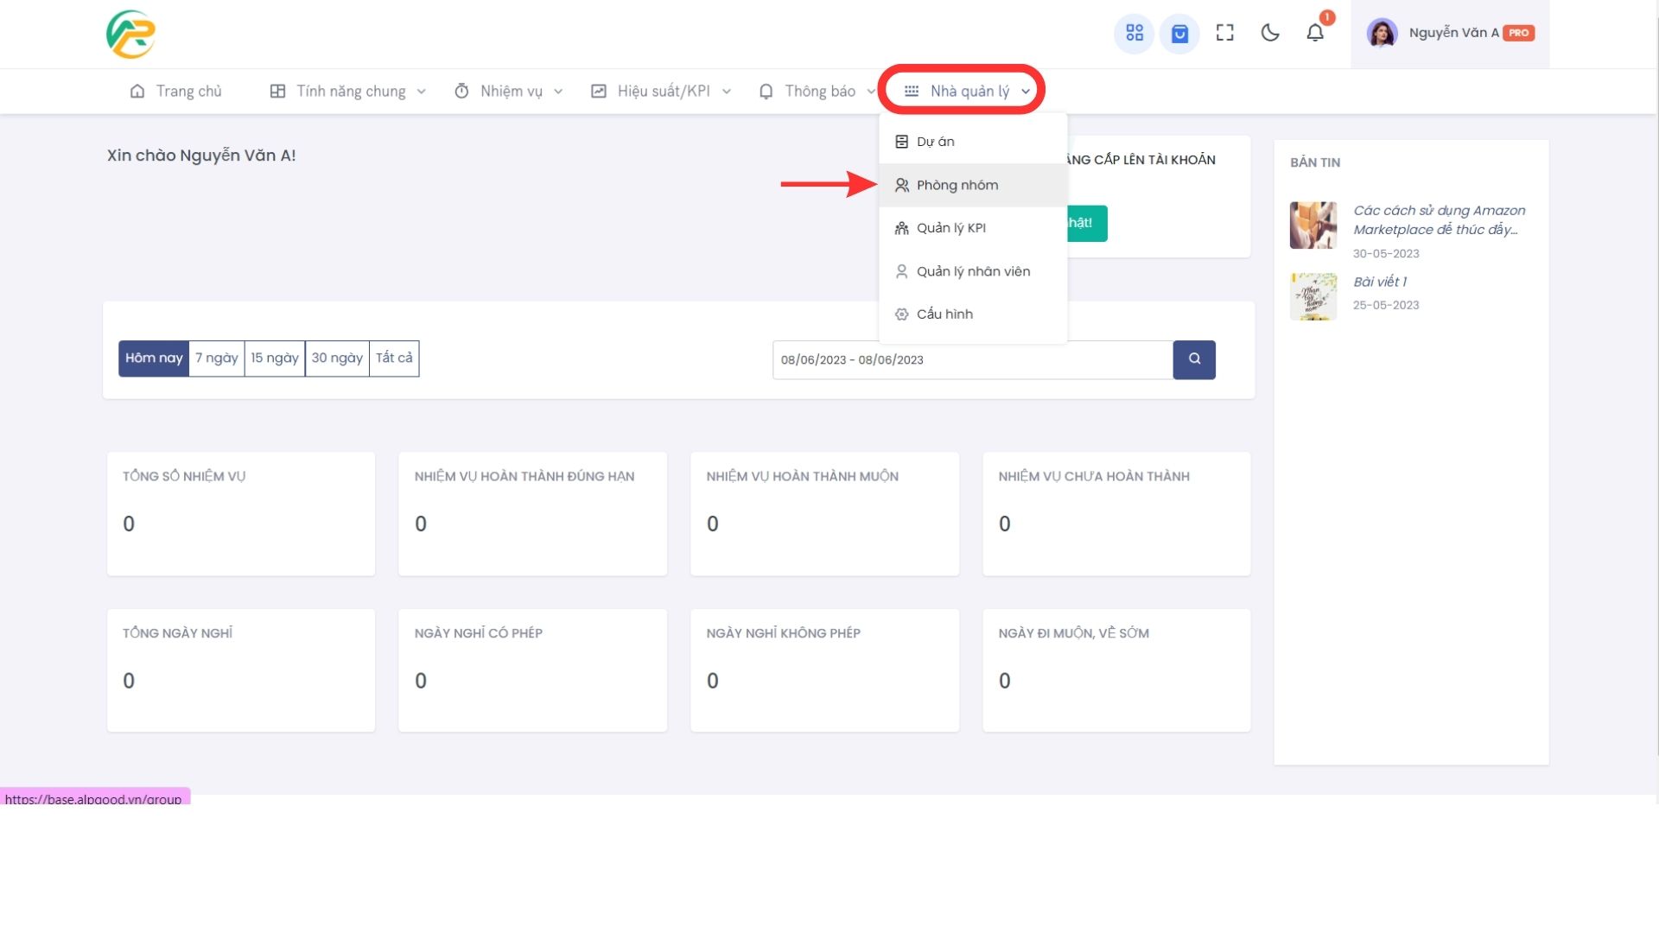Click the PRO badge beside username

pos(1518,33)
